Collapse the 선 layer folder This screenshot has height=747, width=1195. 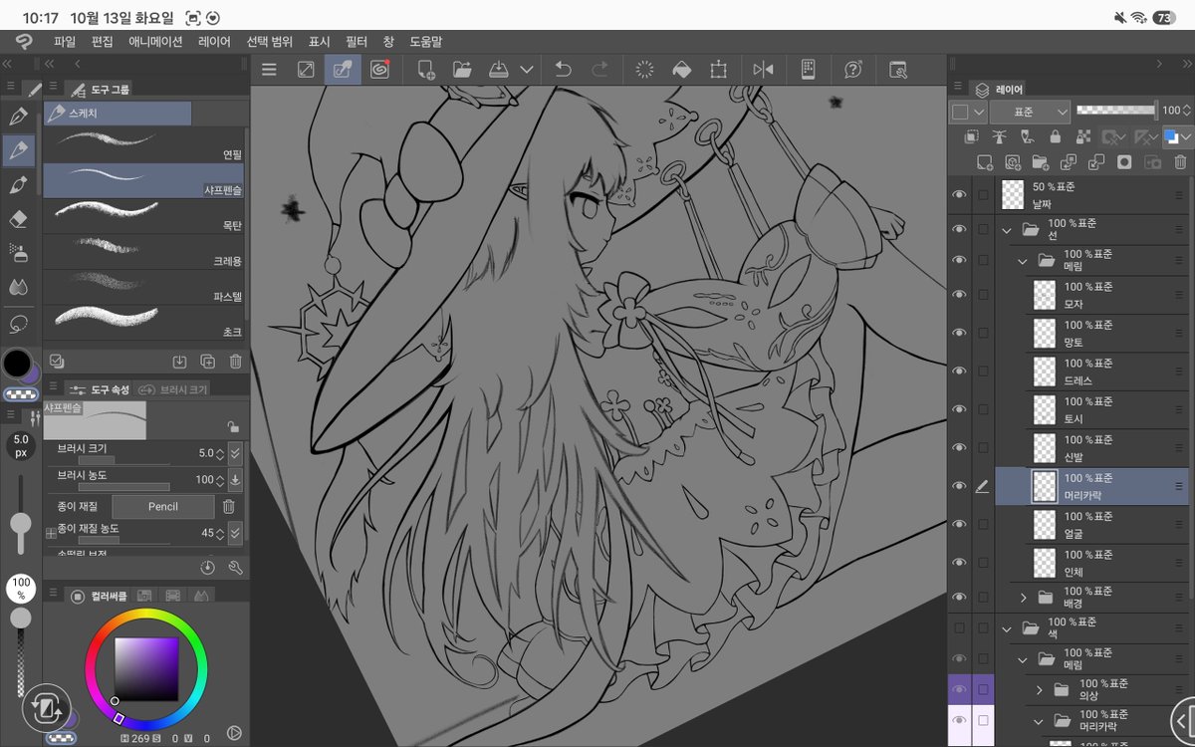[1007, 229]
